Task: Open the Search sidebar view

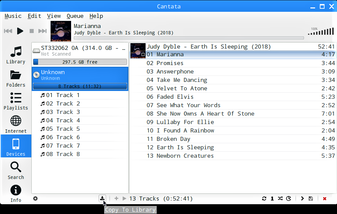Action: click(x=16, y=171)
